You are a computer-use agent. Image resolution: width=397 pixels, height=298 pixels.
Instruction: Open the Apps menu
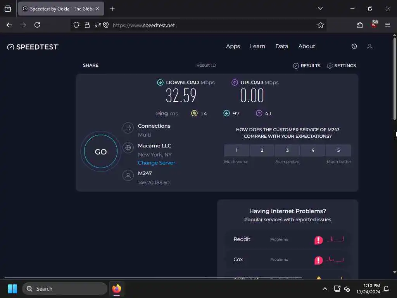tap(233, 47)
